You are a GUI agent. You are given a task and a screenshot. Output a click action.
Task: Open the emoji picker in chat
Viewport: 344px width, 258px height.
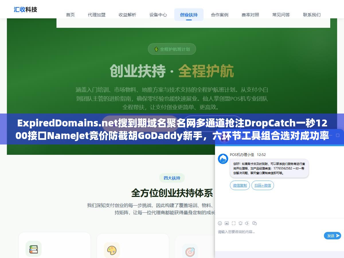[x=220, y=223]
